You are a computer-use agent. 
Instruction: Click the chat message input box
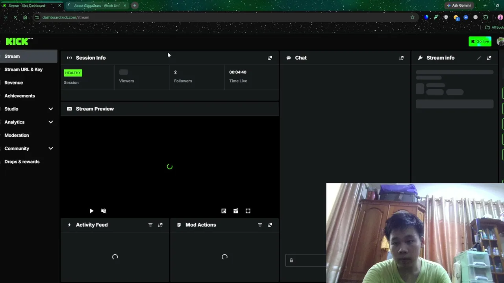(306, 260)
